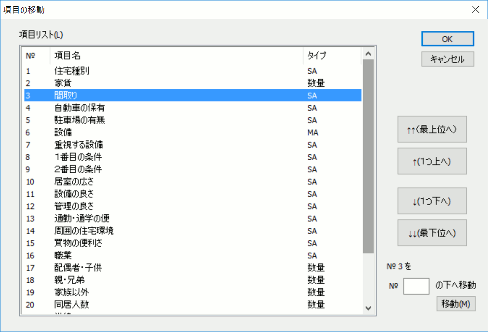Click the MA type cell of 設備
Viewport: 488px width, 332px height.
pos(313,133)
